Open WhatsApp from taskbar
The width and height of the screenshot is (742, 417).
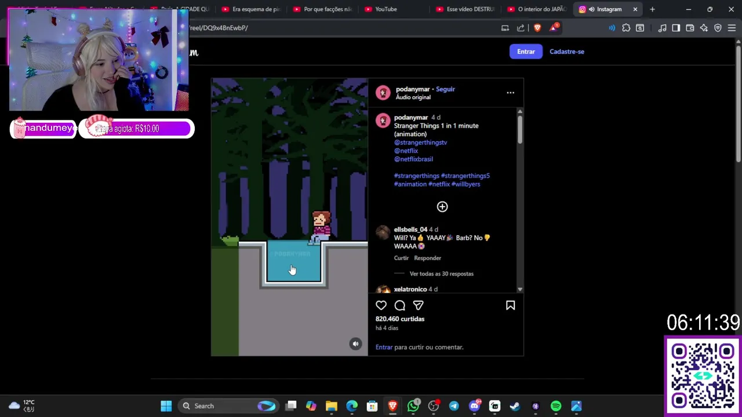point(413,406)
